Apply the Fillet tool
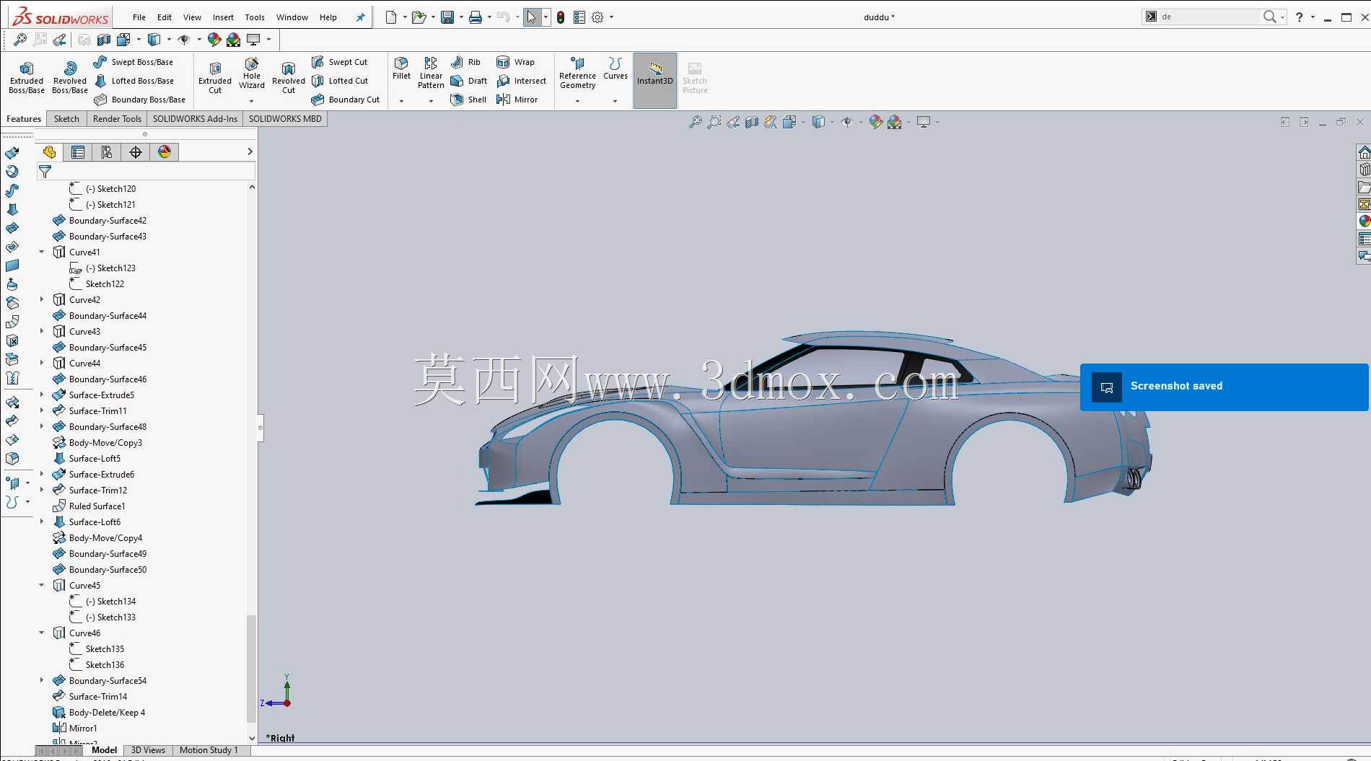This screenshot has height=761, width=1371. pos(401,69)
